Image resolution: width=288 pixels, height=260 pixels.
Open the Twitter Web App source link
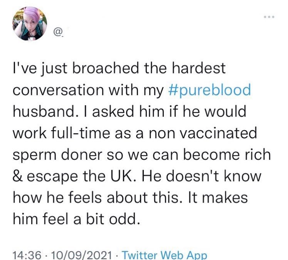(x=164, y=255)
